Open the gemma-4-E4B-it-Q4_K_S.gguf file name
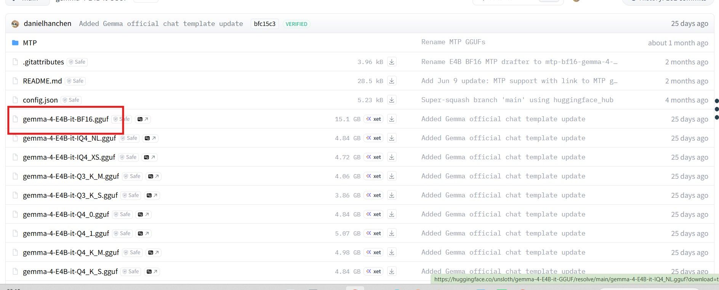The image size is (719, 290). pyautogui.click(x=70, y=271)
